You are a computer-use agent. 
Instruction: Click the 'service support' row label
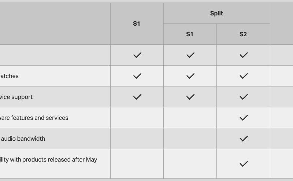(x=16, y=97)
